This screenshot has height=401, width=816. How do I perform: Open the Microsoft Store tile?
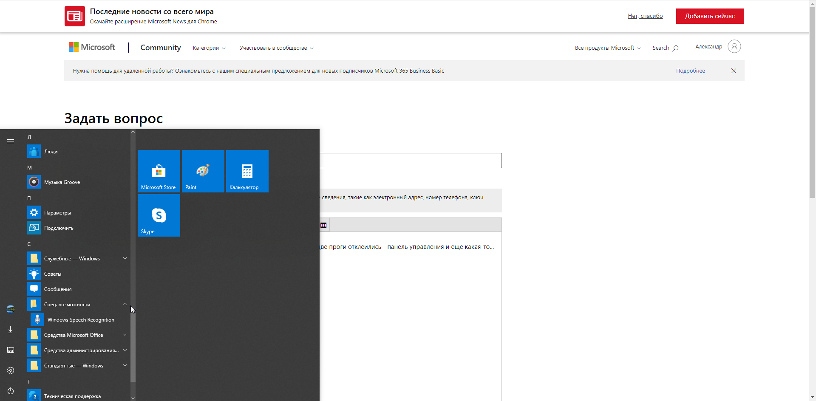tap(159, 171)
